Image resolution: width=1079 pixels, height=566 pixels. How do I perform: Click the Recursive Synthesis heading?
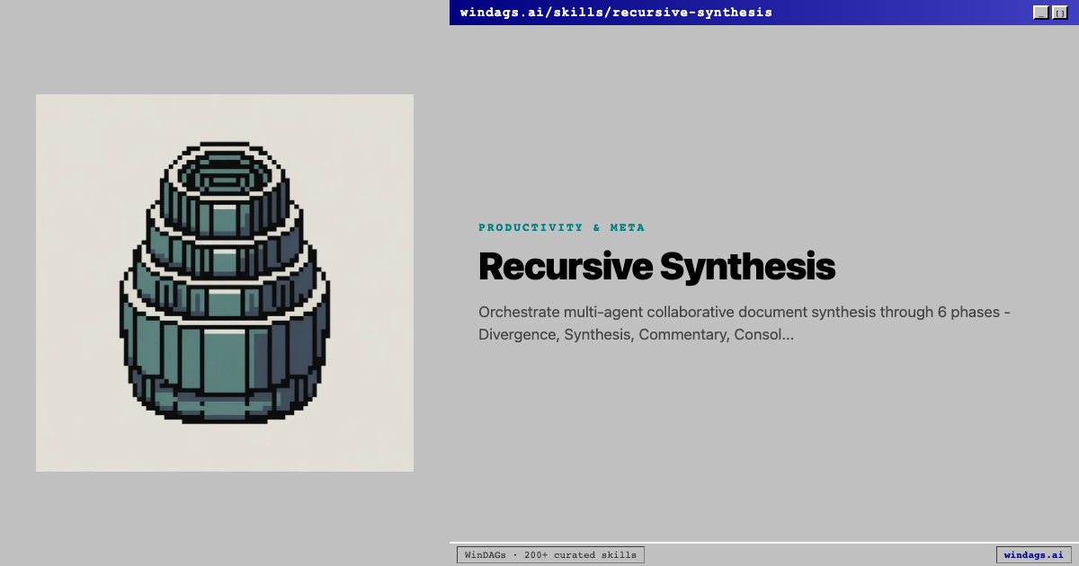tap(656, 267)
